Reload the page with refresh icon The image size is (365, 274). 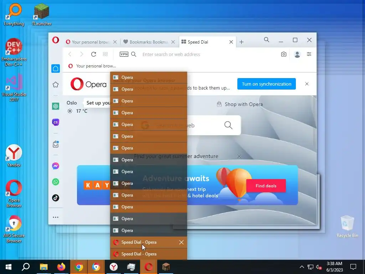click(94, 54)
